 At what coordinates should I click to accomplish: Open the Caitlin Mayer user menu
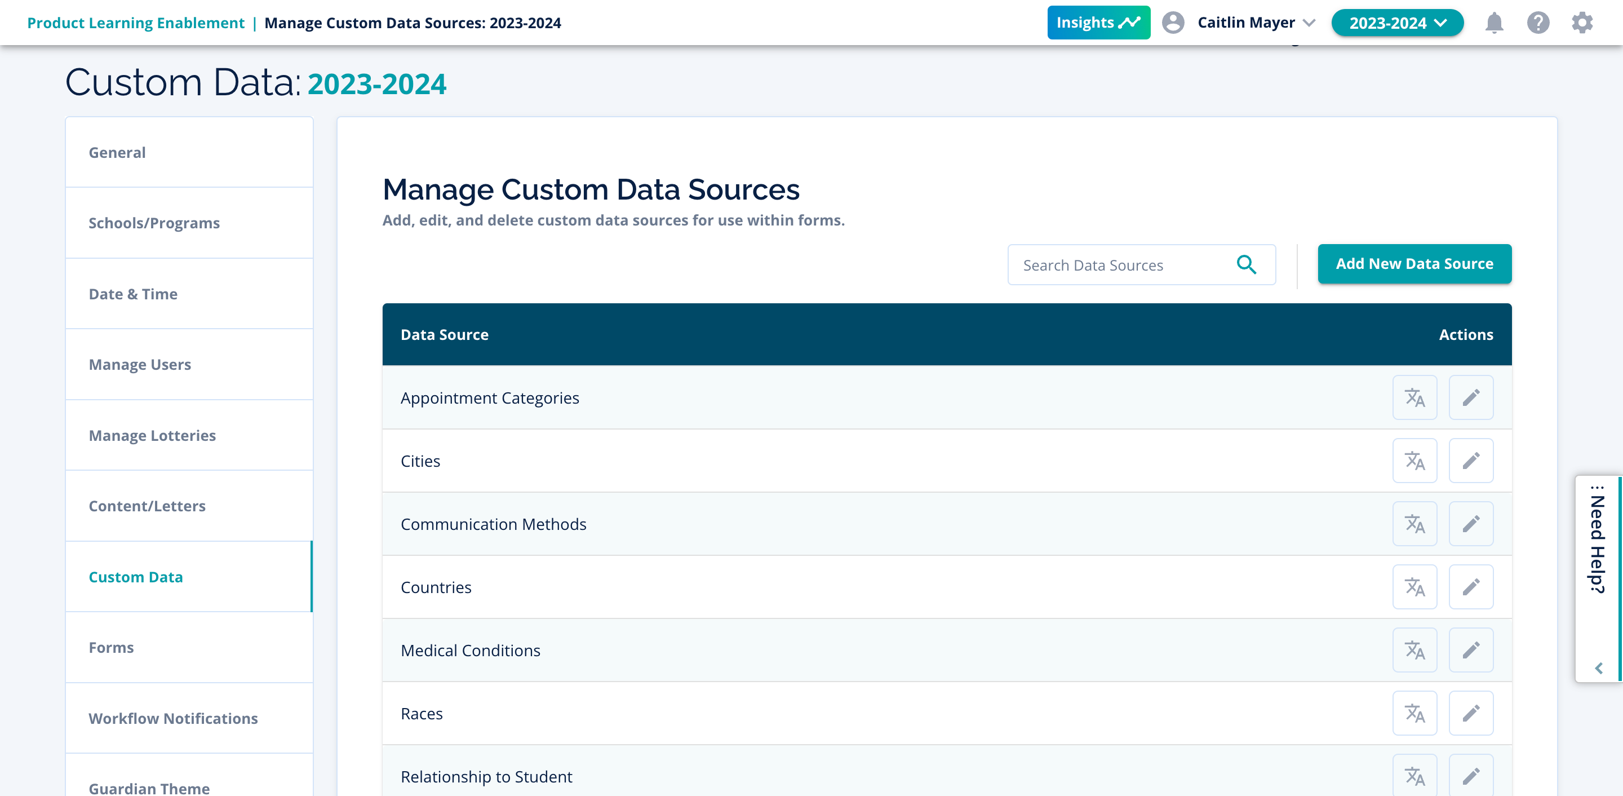coord(1245,23)
